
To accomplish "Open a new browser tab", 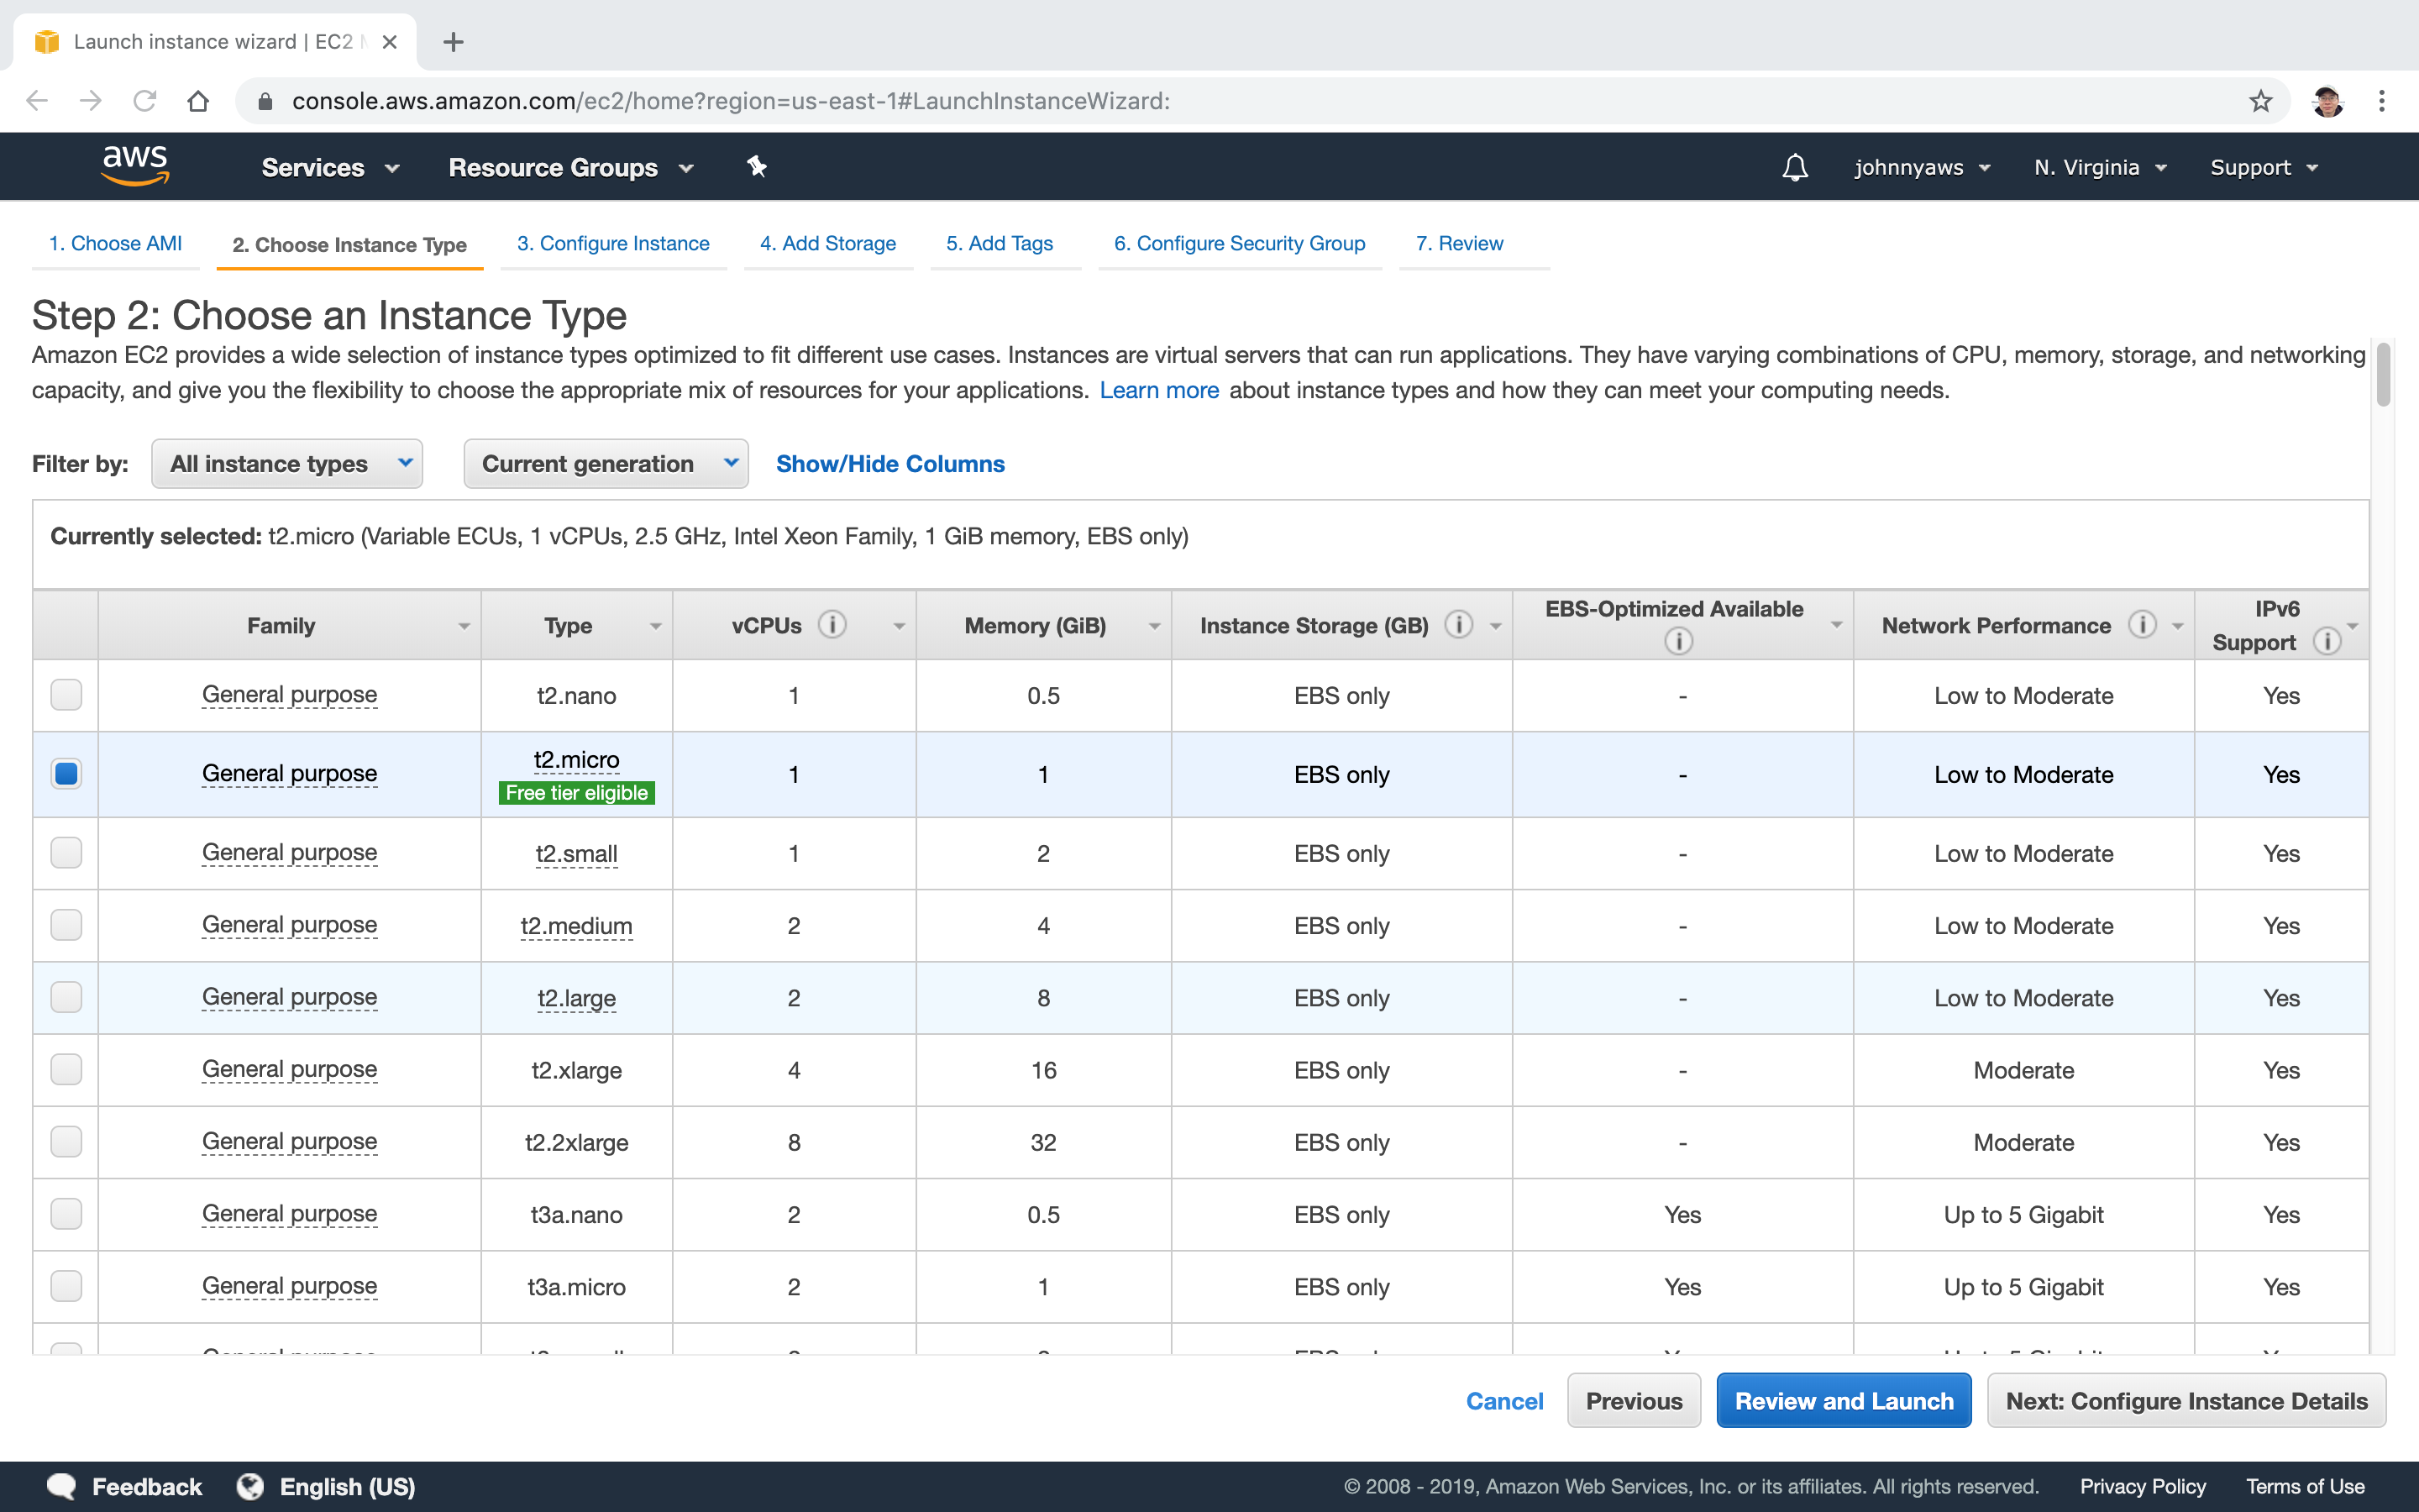I will (x=453, y=42).
